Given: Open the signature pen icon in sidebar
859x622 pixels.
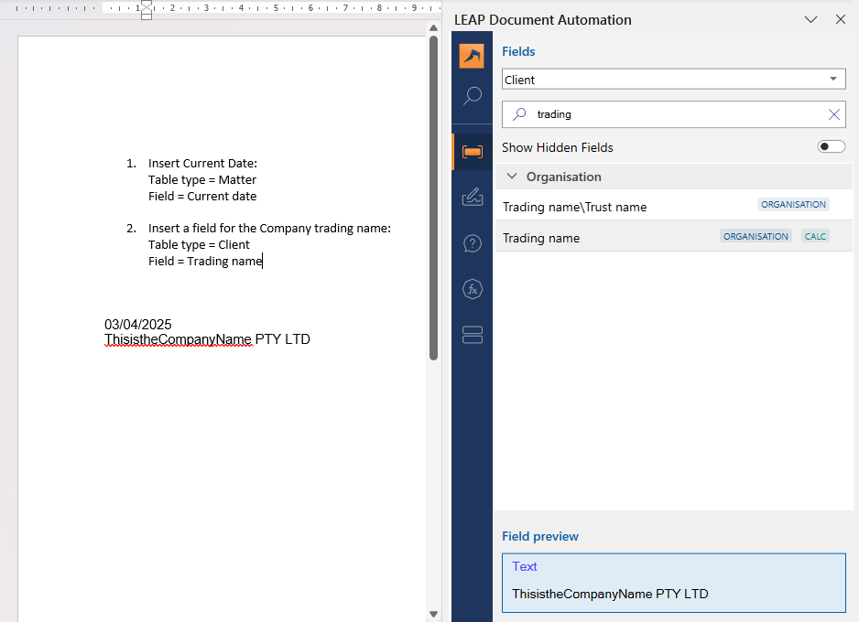Looking at the screenshot, I should (472, 196).
